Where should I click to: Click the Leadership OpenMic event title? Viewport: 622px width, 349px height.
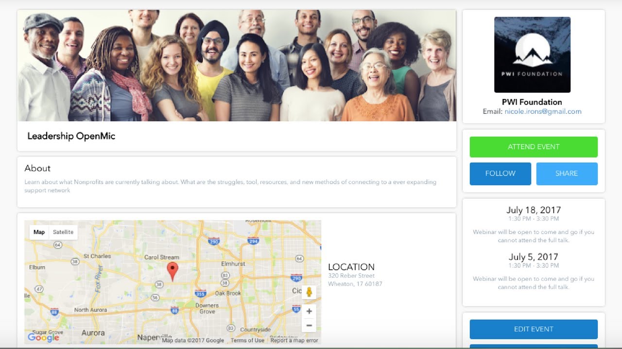click(71, 136)
